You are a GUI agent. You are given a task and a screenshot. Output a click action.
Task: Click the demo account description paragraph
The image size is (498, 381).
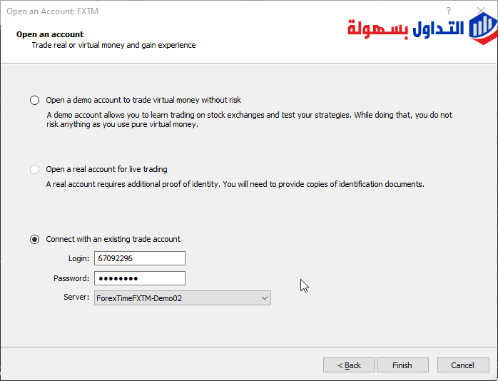tap(249, 119)
